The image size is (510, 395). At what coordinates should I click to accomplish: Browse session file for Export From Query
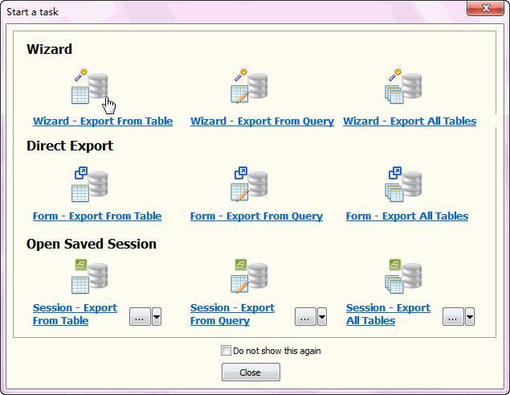pyautogui.click(x=305, y=316)
